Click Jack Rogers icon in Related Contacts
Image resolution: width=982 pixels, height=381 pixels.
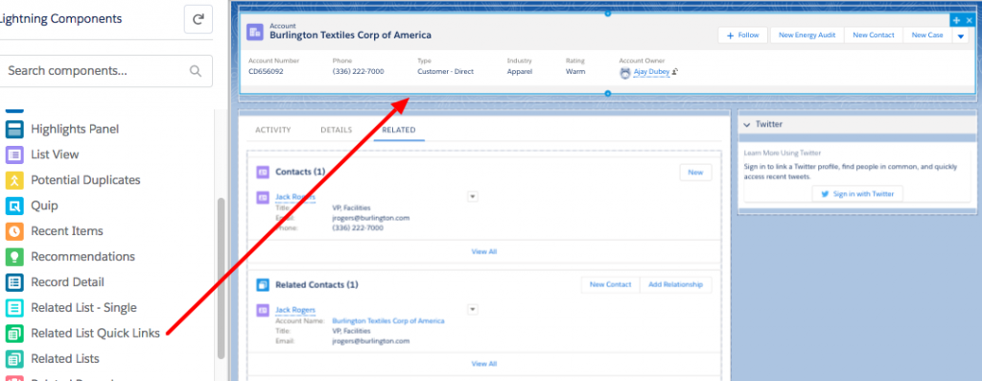(x=263, y=310)
